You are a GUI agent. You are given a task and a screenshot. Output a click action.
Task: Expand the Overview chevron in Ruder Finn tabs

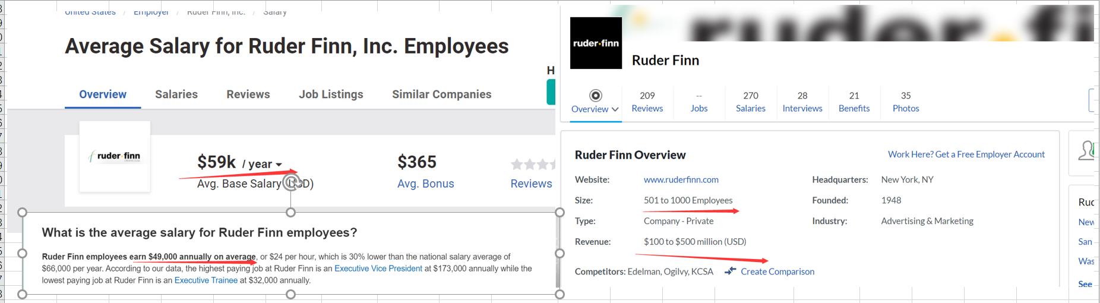615,109
